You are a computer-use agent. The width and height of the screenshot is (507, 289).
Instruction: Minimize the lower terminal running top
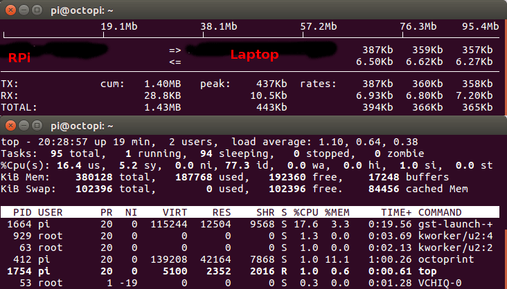(22, 127)
